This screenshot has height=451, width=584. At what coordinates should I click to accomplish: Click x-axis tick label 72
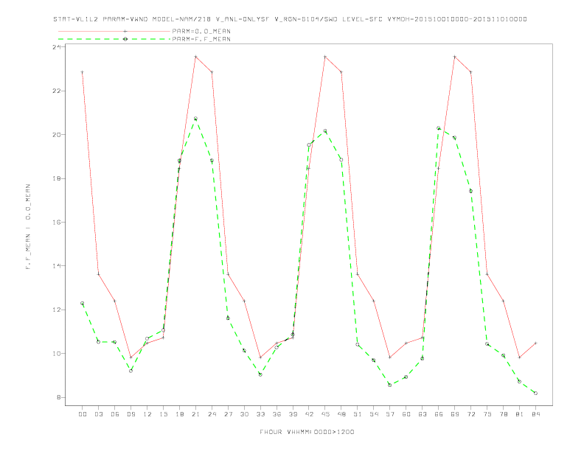click(470, 414)
